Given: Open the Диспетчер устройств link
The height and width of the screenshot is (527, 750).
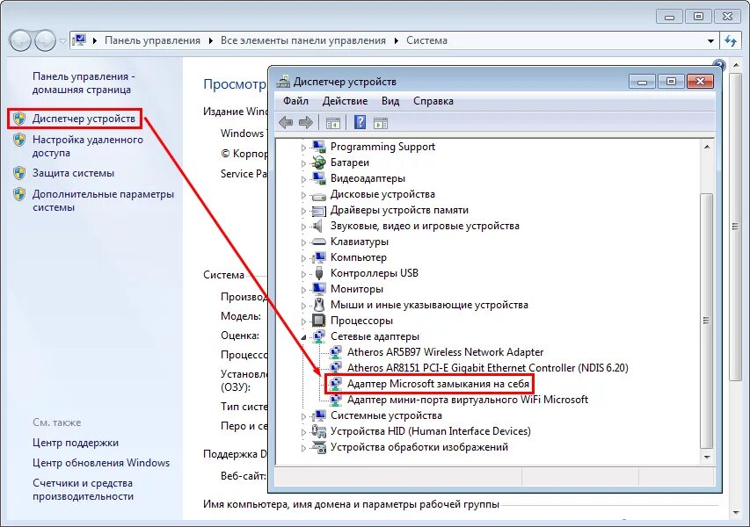Looking at the screenshot, I should coord(84,119).
